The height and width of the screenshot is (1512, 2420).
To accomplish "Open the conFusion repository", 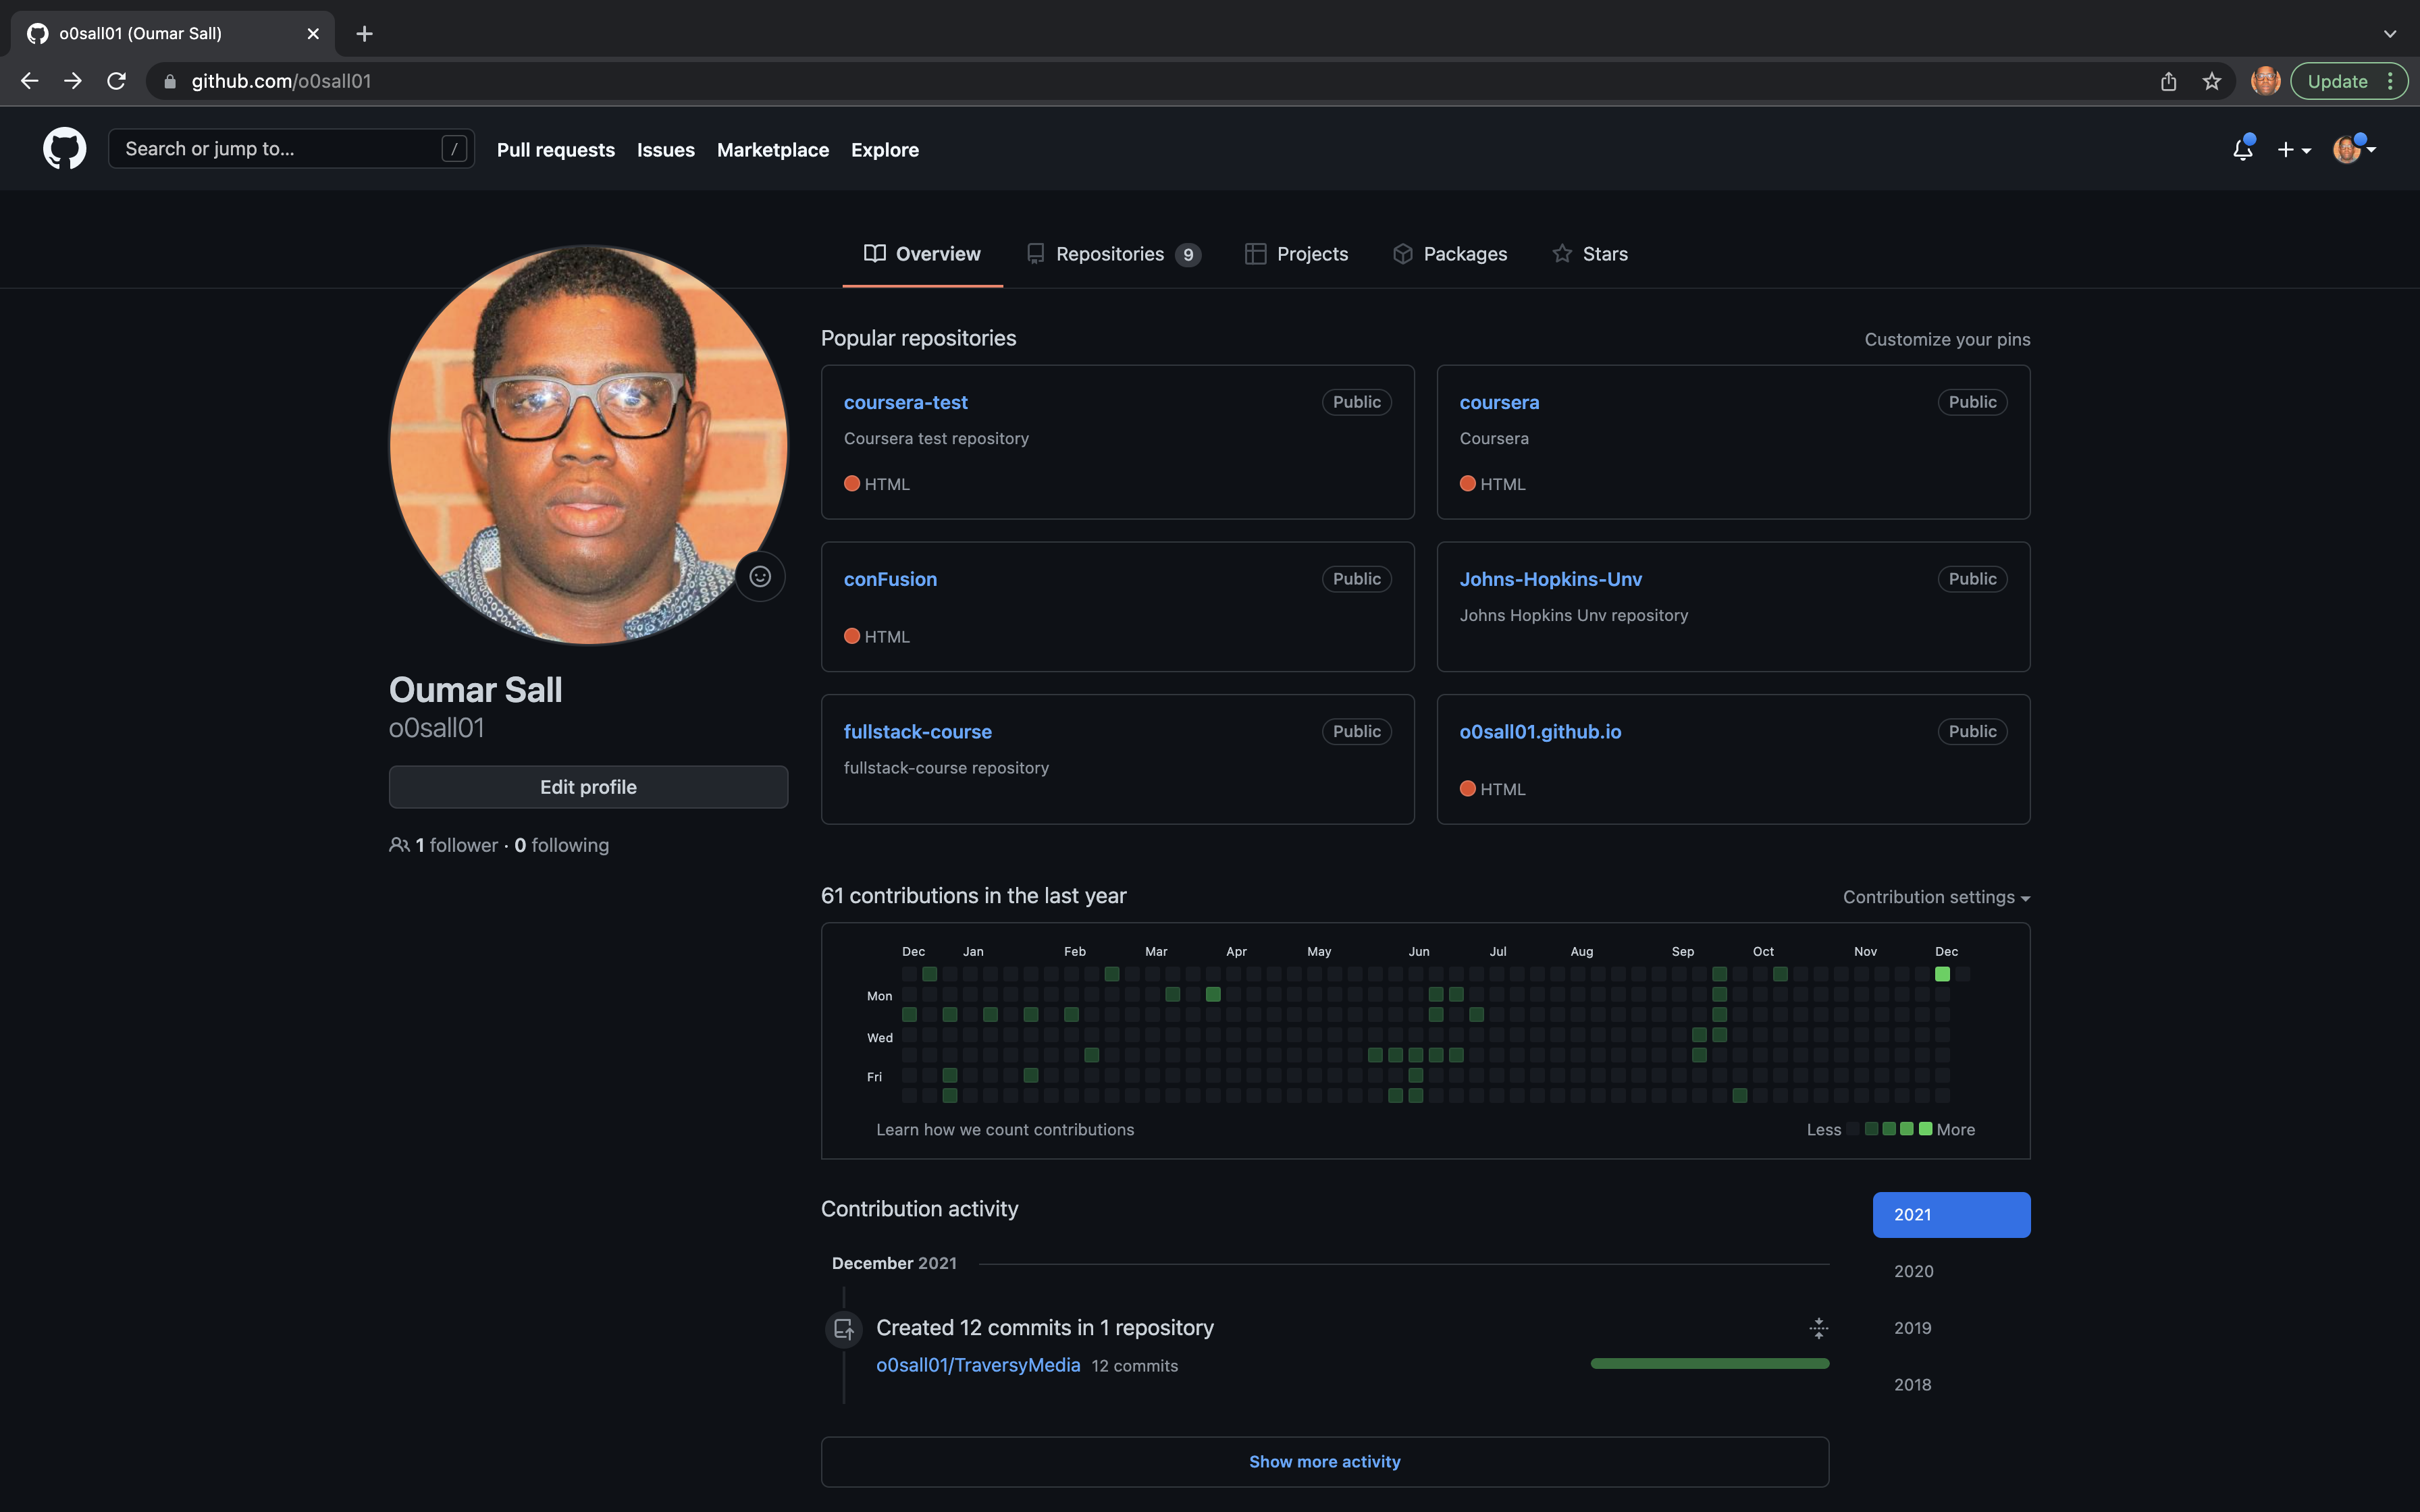I will tap(890, 579).
